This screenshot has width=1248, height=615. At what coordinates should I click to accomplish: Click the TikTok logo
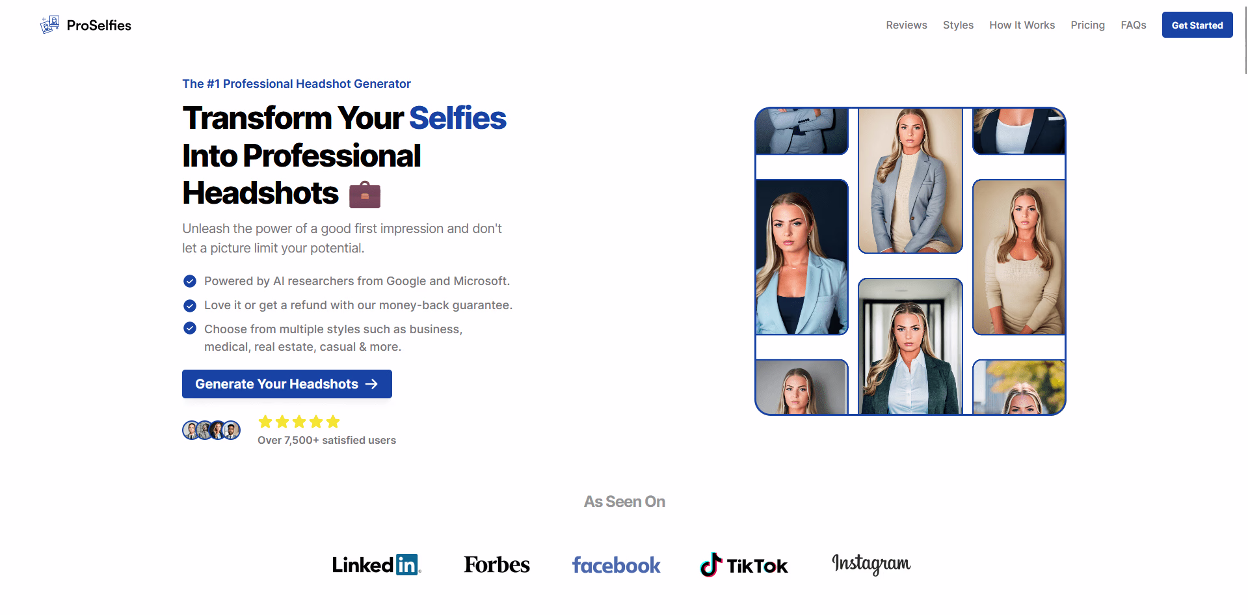click(743, 565)
